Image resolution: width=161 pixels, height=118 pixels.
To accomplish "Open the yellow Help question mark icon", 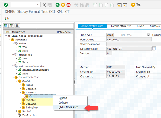I will pyautogui.click(x=133, y=5).
